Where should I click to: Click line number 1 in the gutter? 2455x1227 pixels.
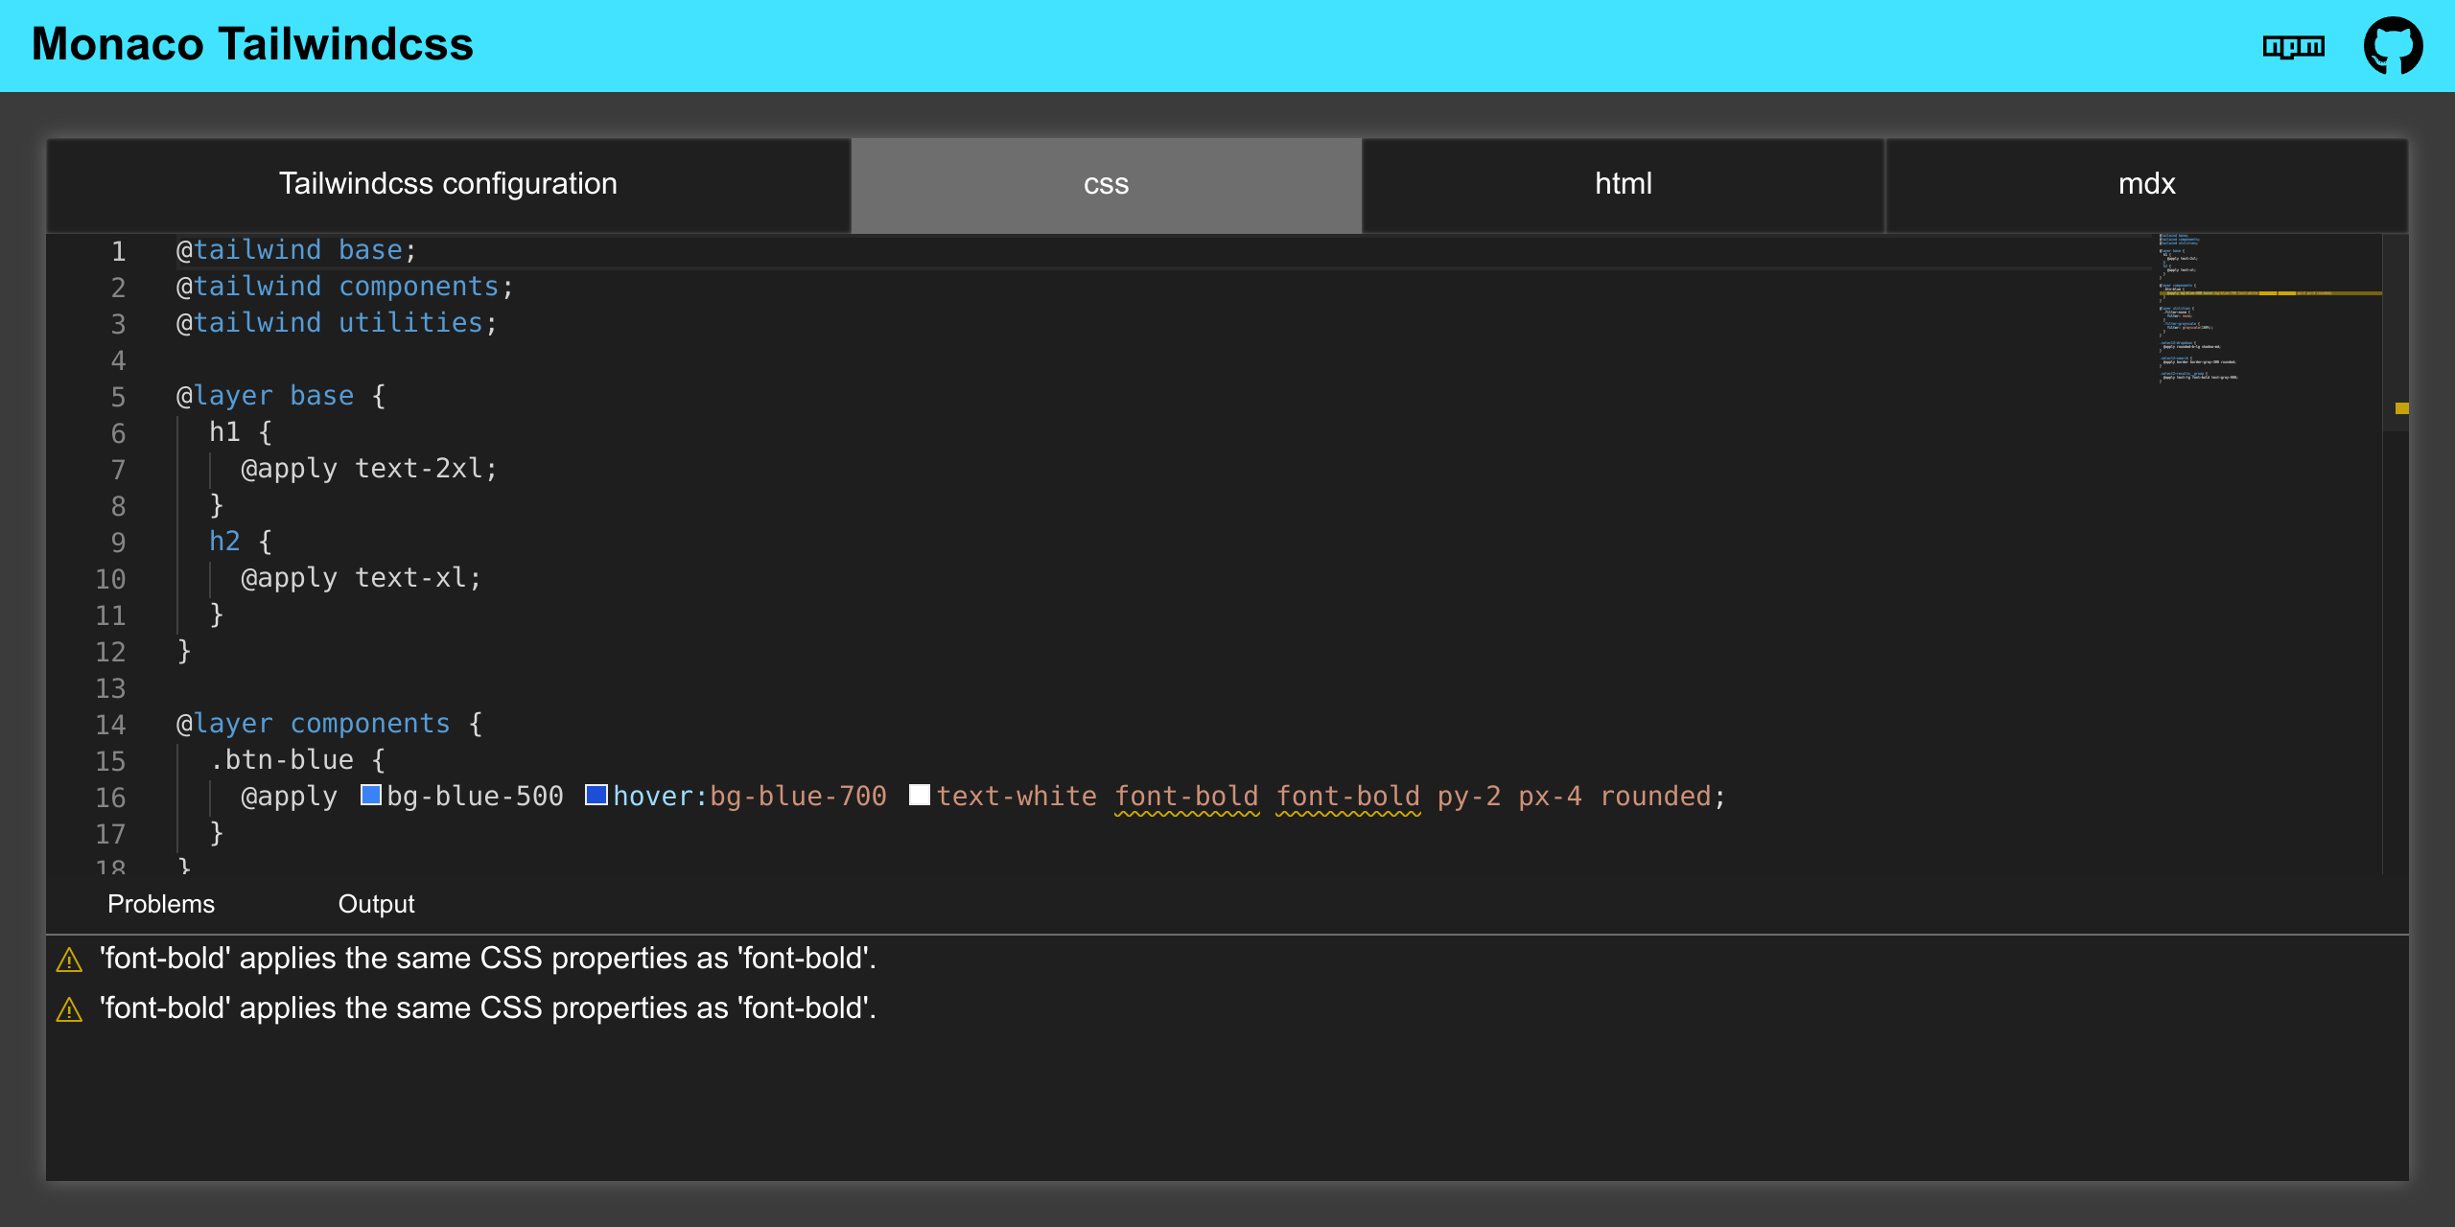tap(118, 251)
